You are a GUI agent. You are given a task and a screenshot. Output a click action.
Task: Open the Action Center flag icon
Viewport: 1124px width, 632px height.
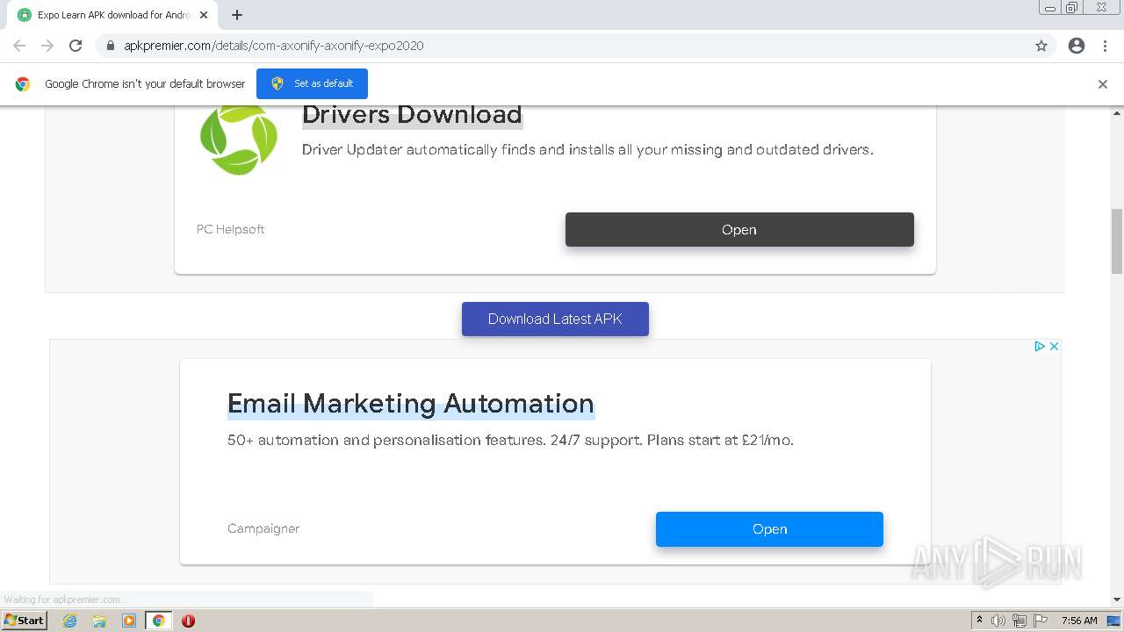click(x=1041, y=621)
